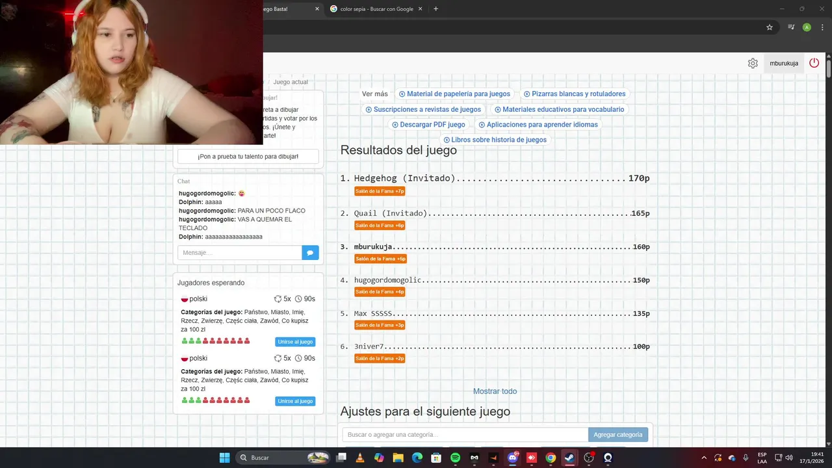Show hidden system tray icons
This screenshot has width=832, height=468.
point(704,458)
